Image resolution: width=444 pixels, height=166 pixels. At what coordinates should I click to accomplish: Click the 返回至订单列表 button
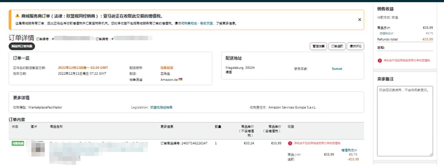[22, 46]
